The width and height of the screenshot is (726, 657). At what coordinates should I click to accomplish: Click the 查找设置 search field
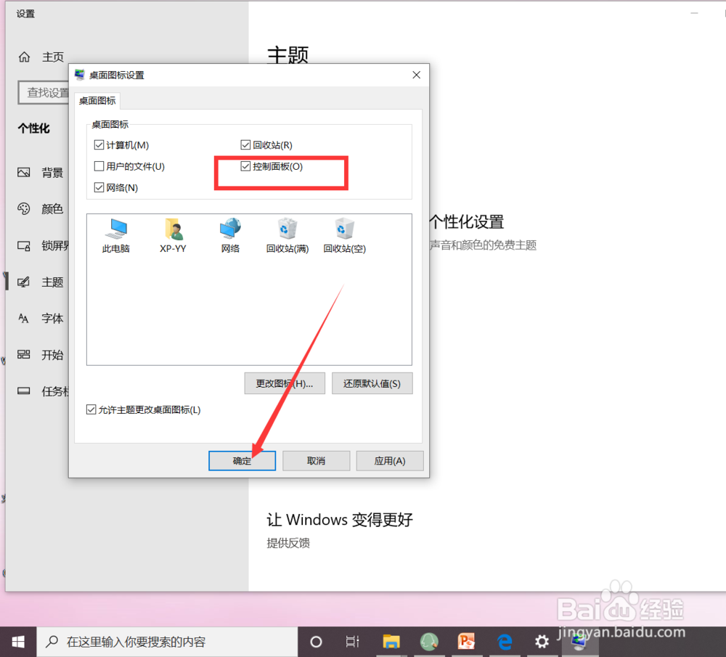click(45, 92)
